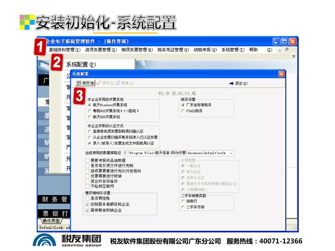Image resolution: width=335 pixels, height=251 pixels.
Task: Click the 取消 toolbar button
Action: pyautogui.click(x=125, y=83)
